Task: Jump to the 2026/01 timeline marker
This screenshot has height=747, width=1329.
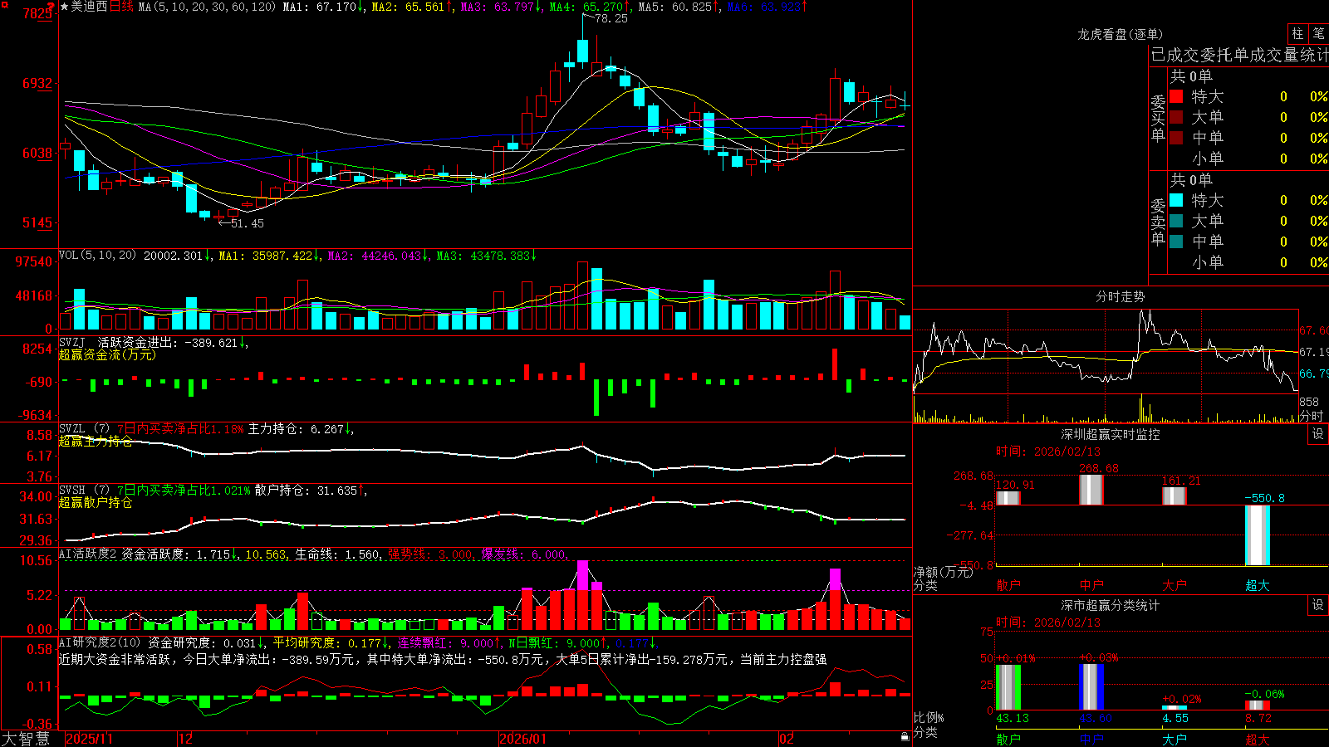Action: click(523, 739)
